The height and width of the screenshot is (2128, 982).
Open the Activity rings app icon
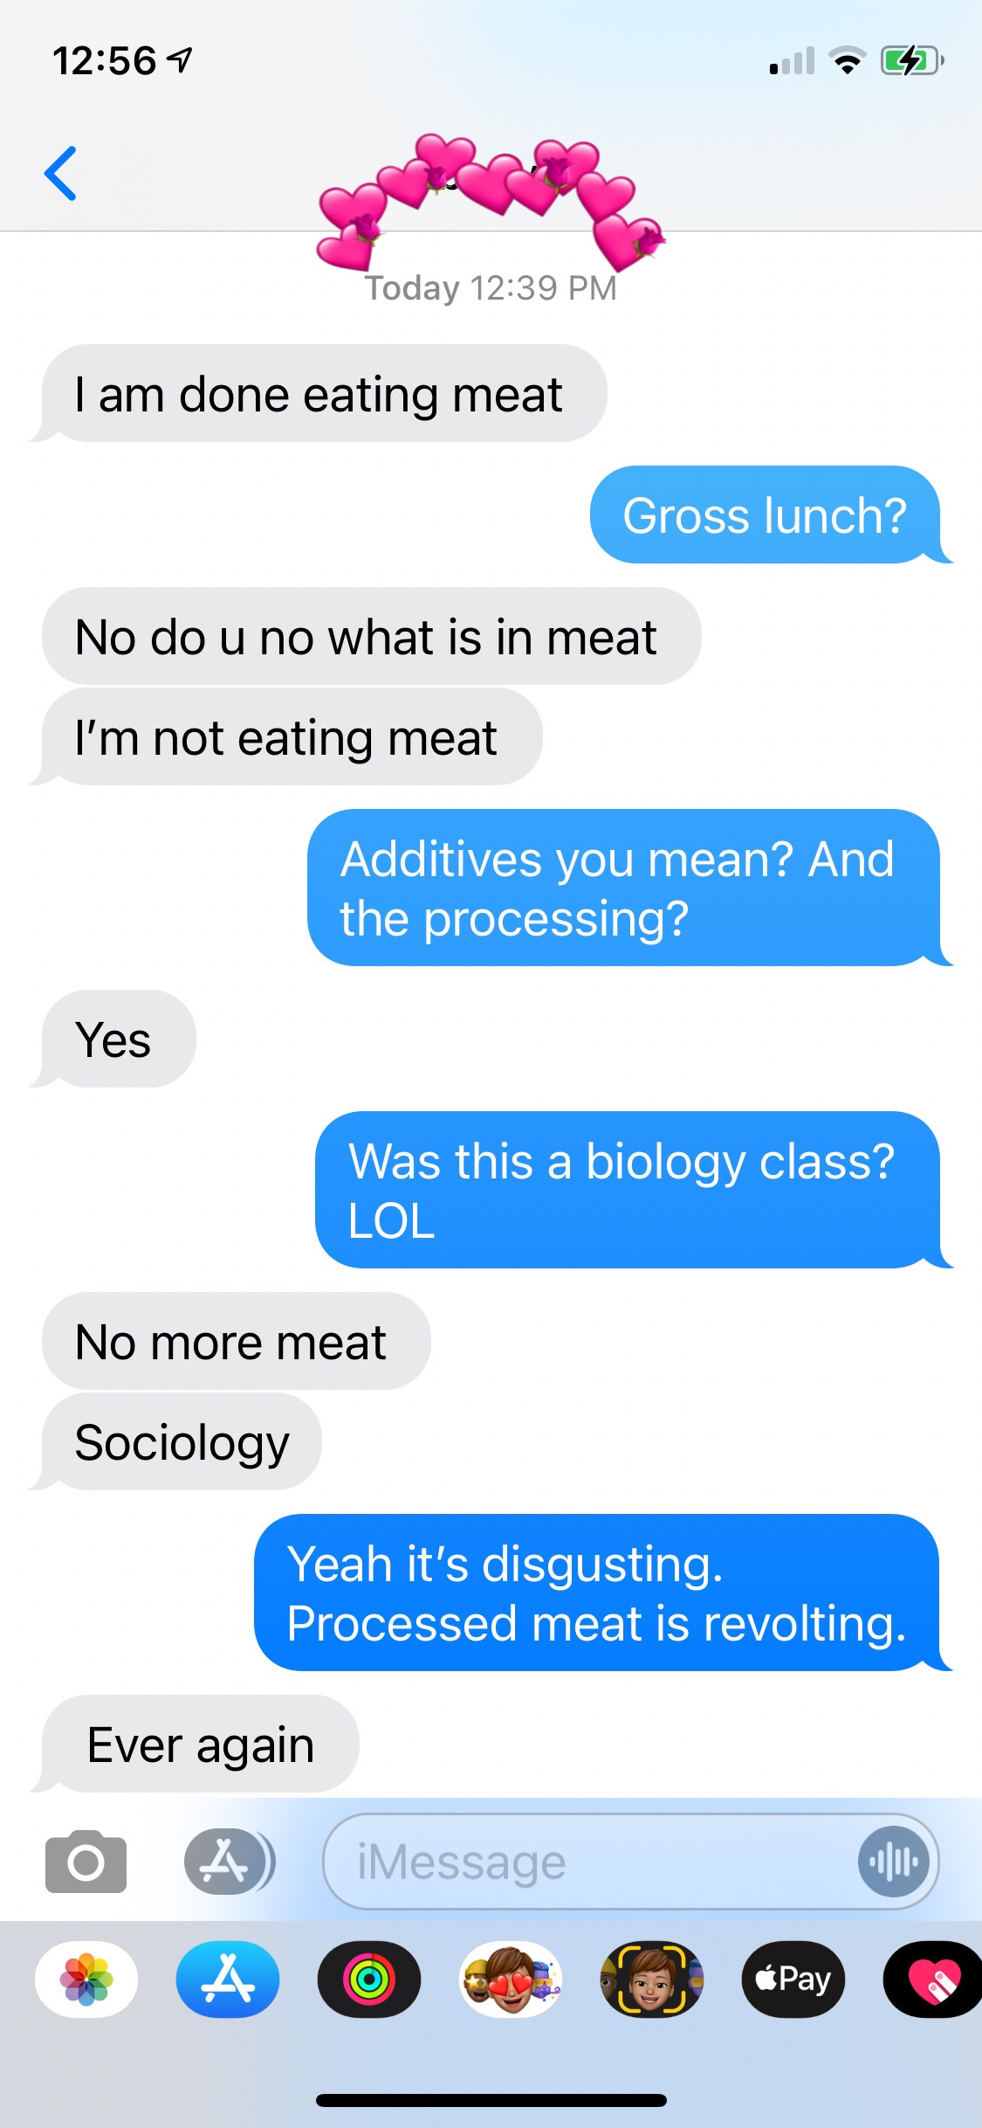(369, 1979)
